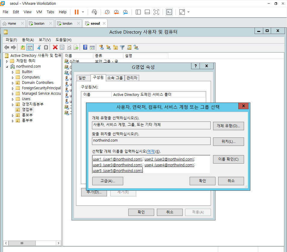Click the 이름 확인(C) button
287x252 pixels.
tap(228, 159)
